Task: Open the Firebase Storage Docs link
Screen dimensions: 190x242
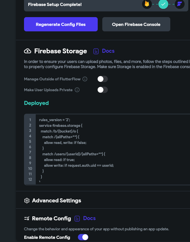Action: coord(108,51)
